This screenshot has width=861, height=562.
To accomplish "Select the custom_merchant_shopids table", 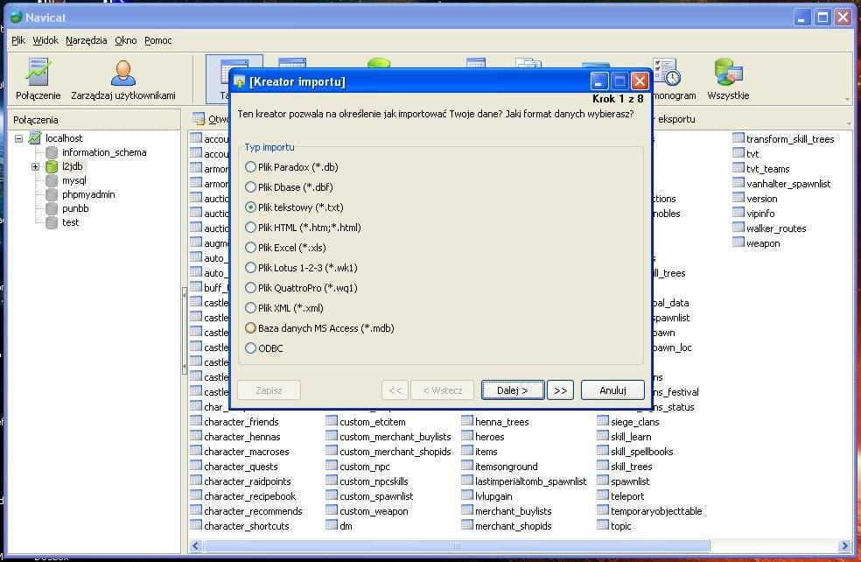I will (395, 452).
